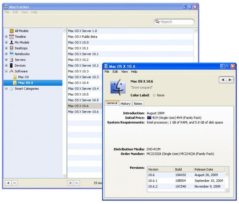The height and width of the screenshot is (204, 239).
Task: Open Help menu in Mac OS X 10.6 window
Action: click(134, 72)
